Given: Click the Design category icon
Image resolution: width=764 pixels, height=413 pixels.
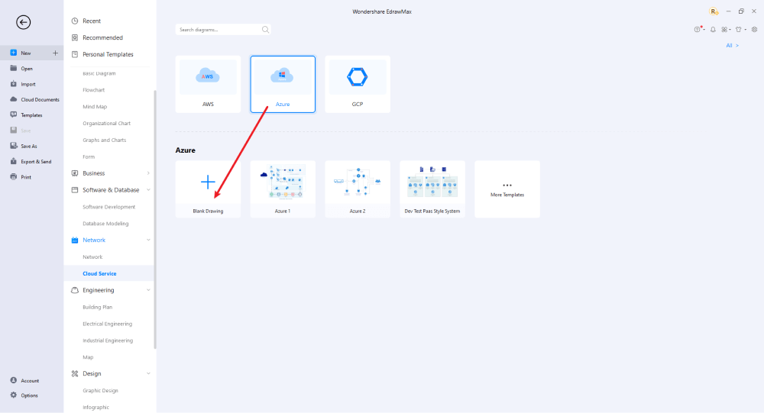Looking at the screenshot, I should point(75,373).
